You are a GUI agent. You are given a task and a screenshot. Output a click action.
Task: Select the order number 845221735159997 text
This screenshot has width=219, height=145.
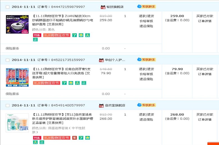click(68, 60)
